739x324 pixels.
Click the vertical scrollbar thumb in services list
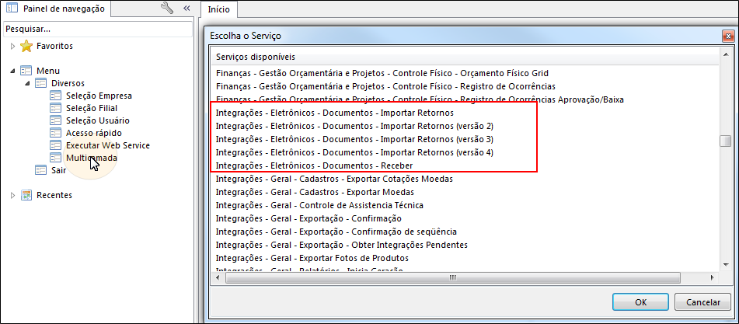725,141
